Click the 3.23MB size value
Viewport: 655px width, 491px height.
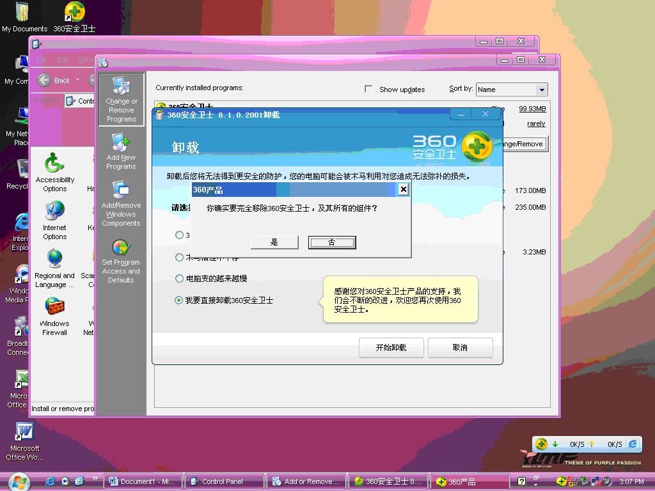tap(534, 252)
